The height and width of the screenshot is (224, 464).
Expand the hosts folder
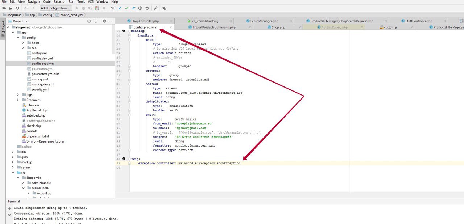tap(23, 43)
